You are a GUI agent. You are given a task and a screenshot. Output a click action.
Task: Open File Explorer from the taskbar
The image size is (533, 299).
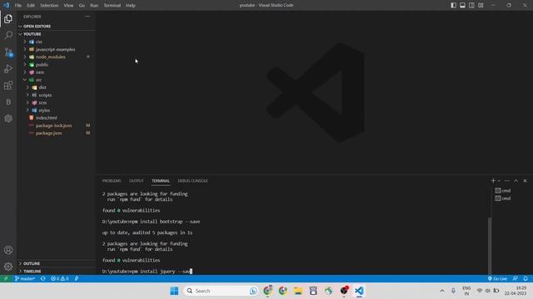pyautogui.click(x=298, y=291)
